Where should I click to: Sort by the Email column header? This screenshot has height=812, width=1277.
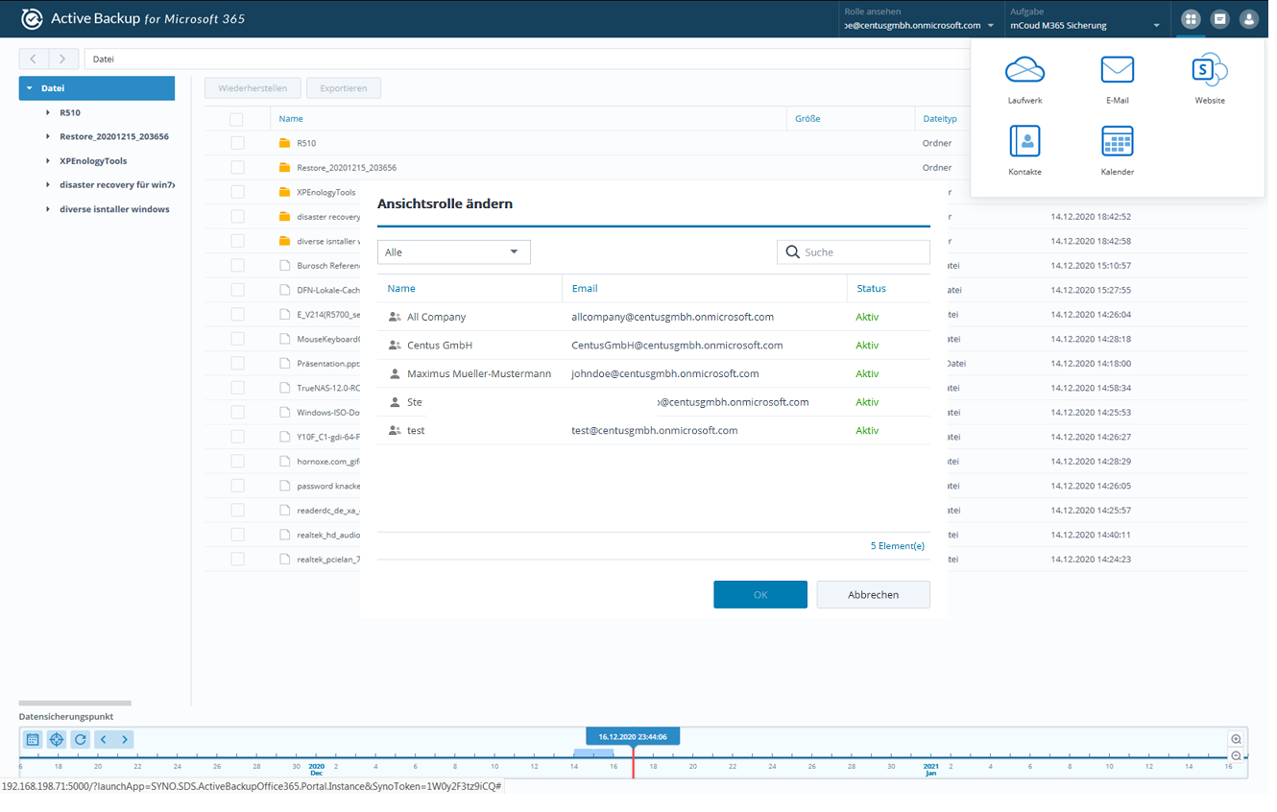(704, 289)
